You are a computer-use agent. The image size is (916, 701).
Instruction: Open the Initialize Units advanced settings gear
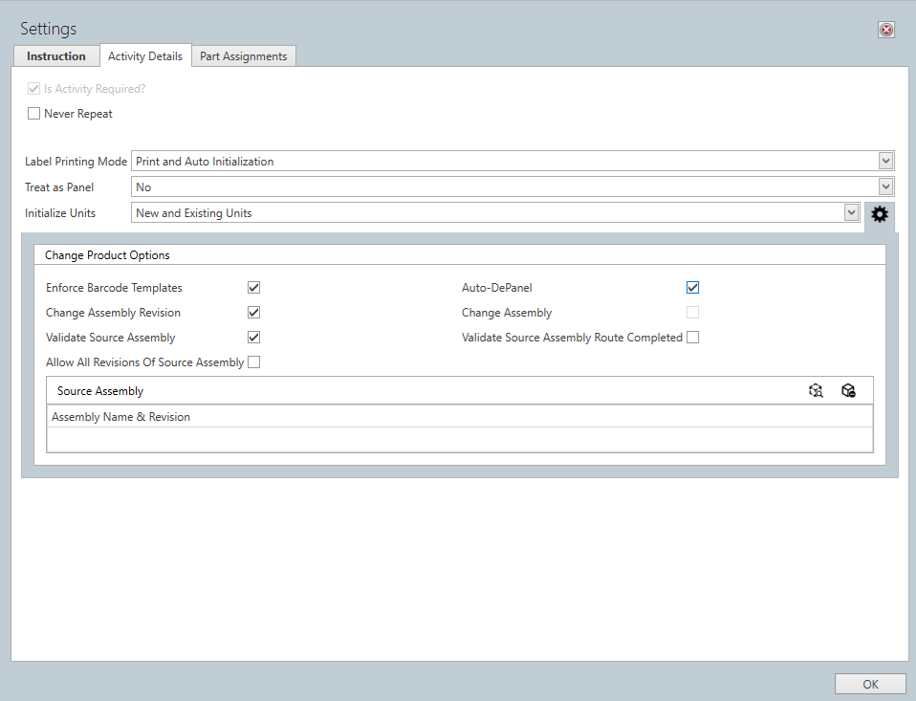[x=879, y=214]
